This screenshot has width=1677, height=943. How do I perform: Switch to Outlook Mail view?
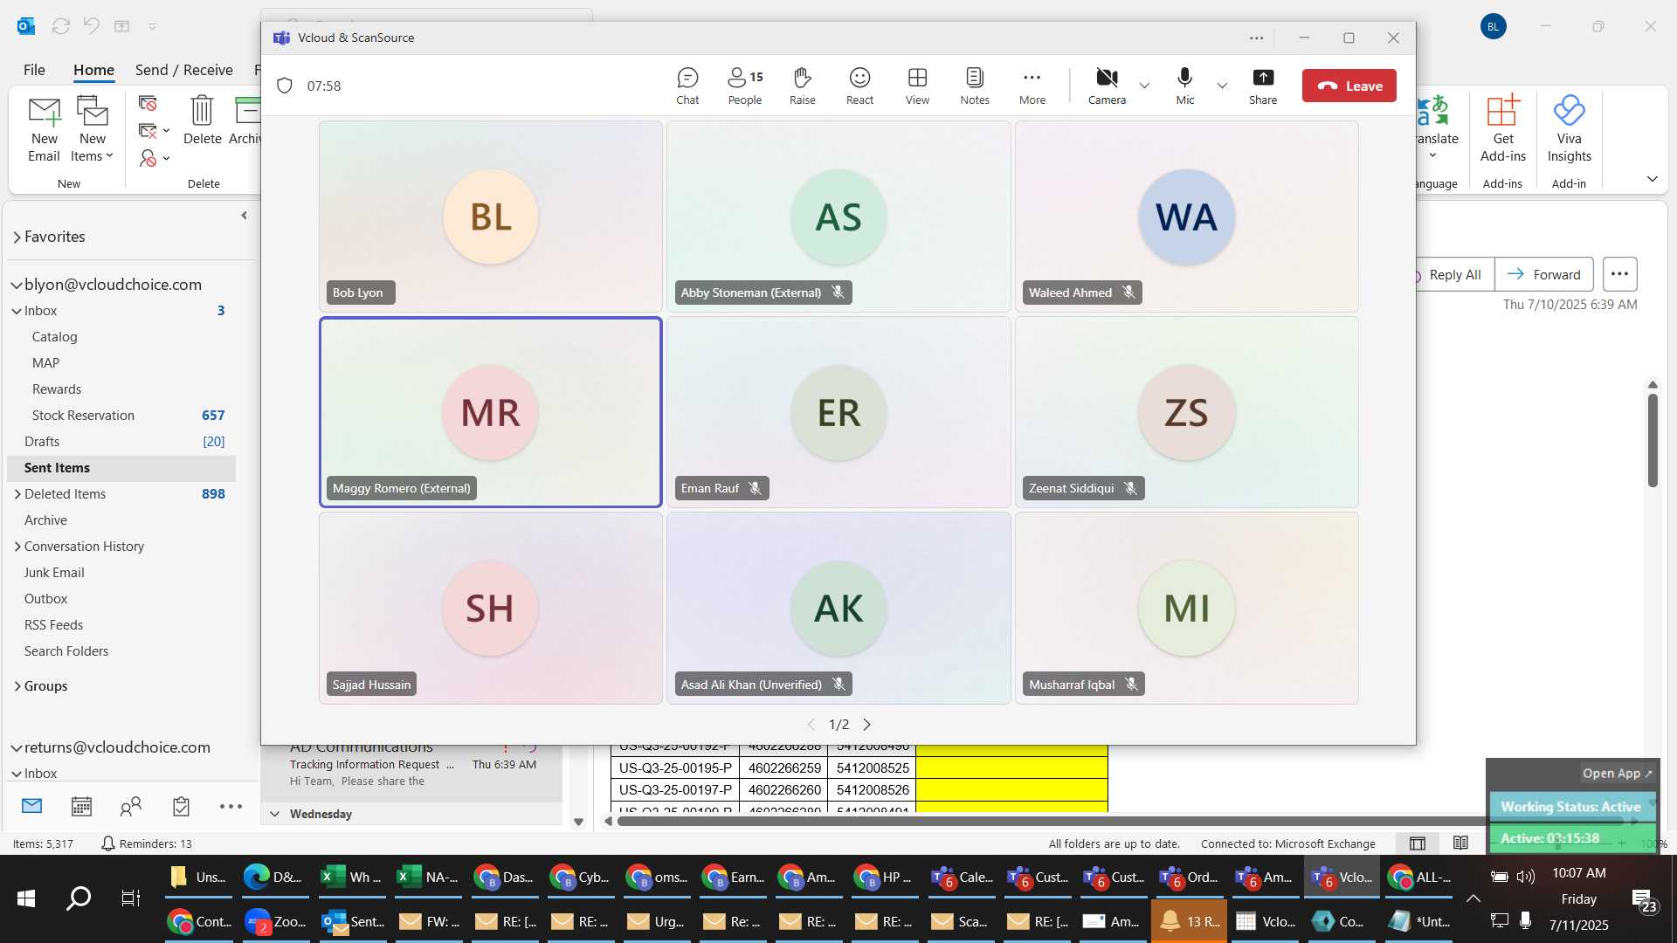pos(31,806)
